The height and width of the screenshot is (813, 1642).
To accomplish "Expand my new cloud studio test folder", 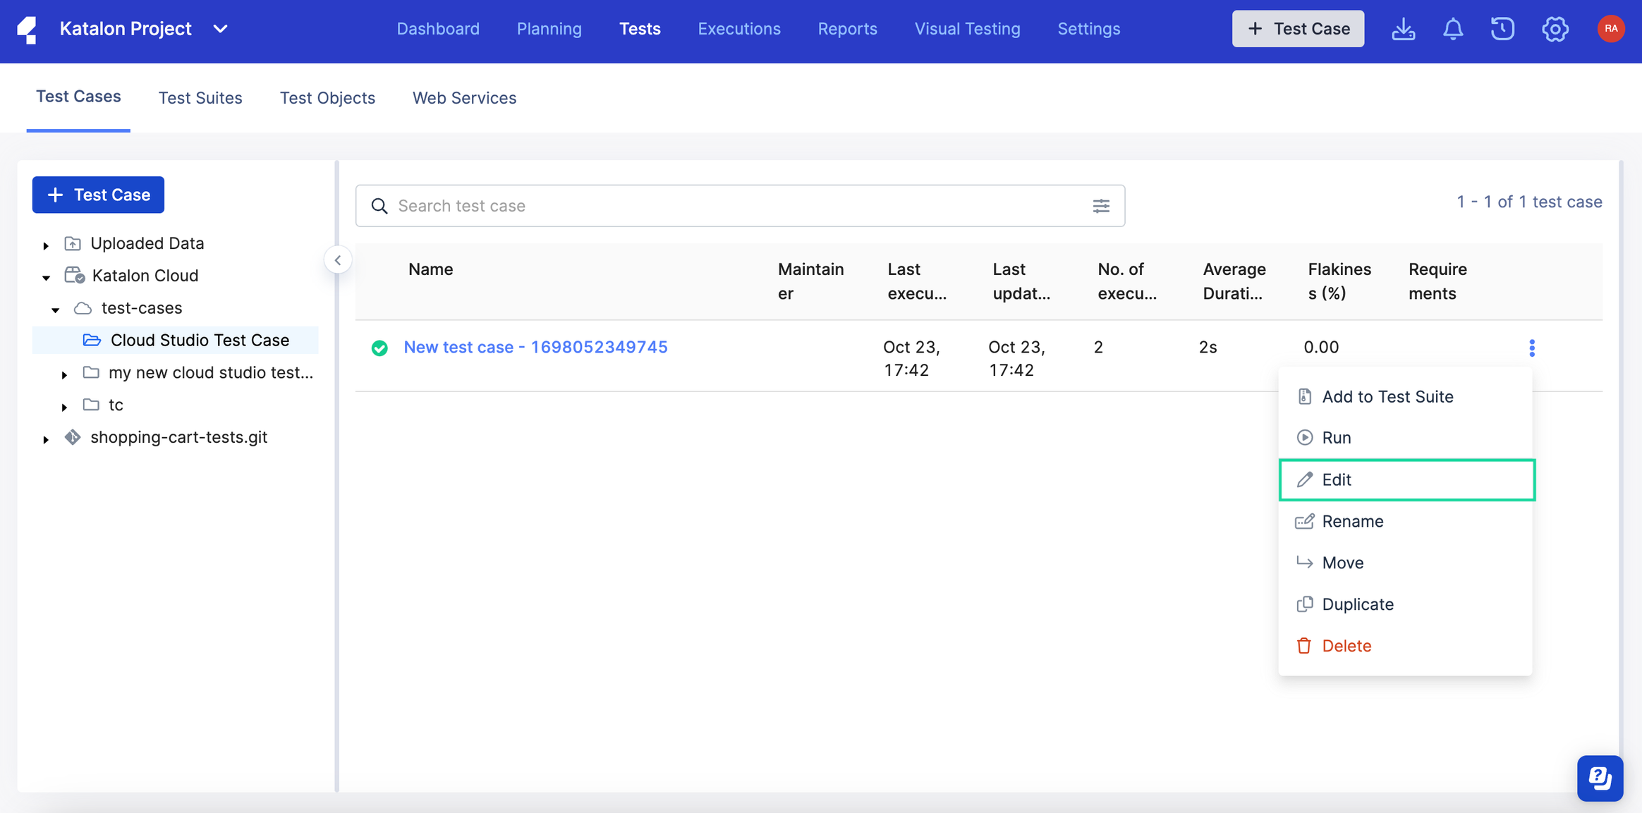I will pyautogui.click(x=64, y=374).
